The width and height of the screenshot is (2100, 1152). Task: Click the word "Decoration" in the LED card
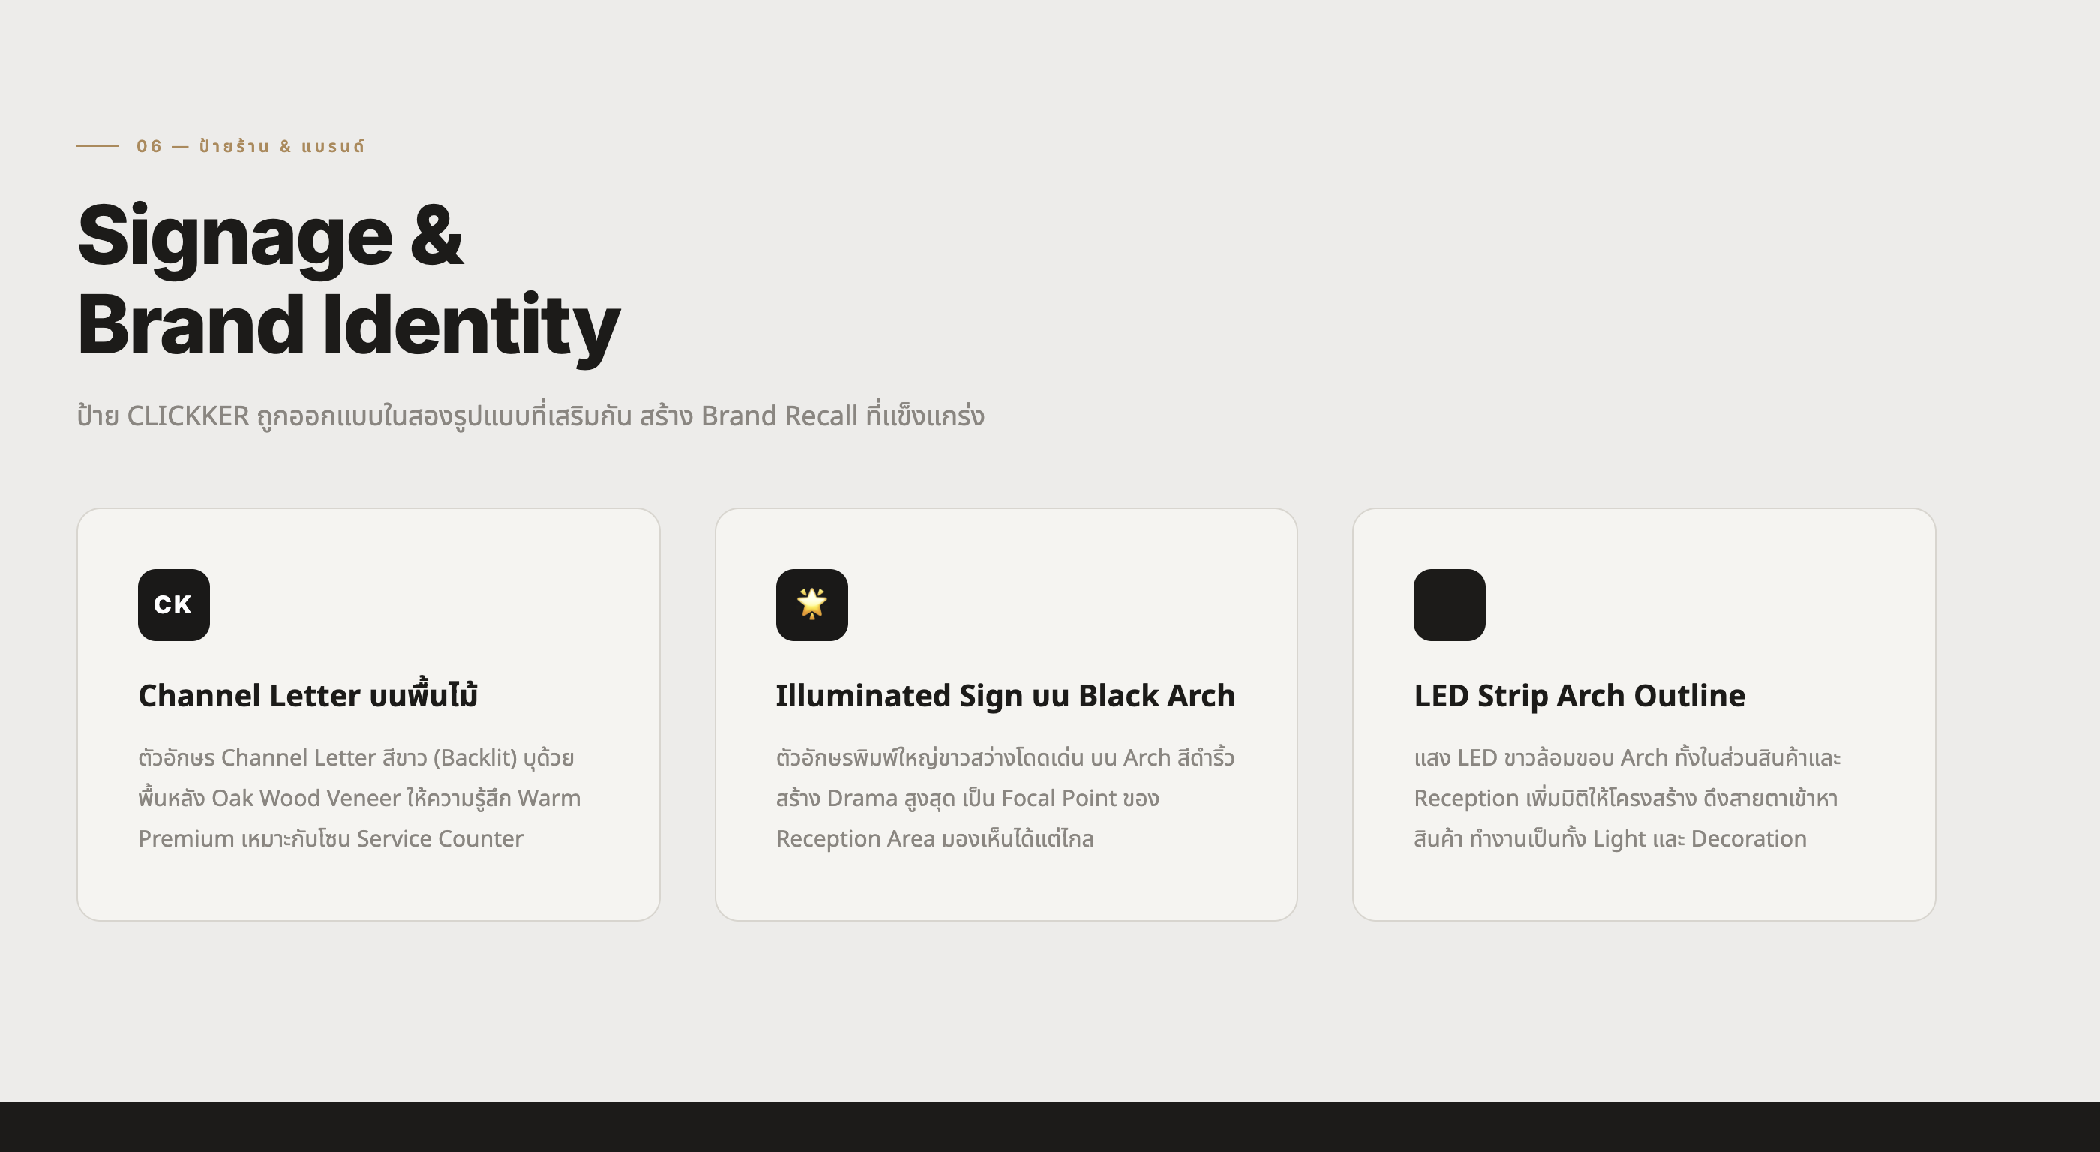pyautogui.click(x=1747, y=839)
